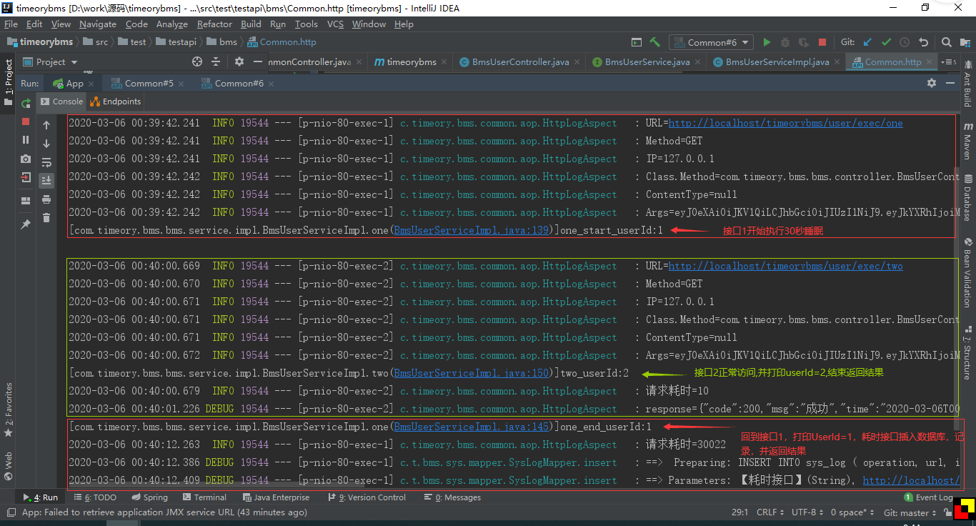Switch to the Endpoints tab
Screen dimensions: 976x526
[x=115, y=101]
